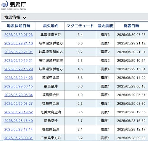This screenshot has height=141, width=148.
Task: Click the 最大震度 column header
Action: 105,26
